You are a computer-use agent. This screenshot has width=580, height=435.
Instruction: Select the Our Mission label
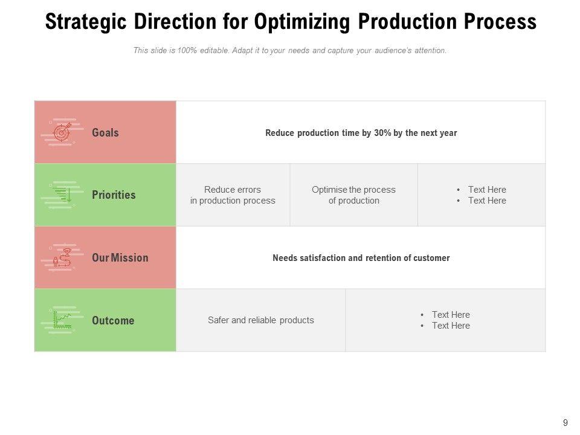(120, 258)
